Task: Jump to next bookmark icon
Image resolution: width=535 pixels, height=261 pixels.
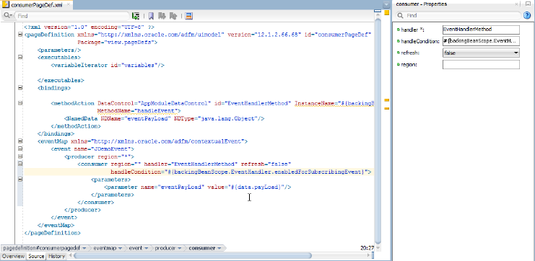Action: click(161, 16)
